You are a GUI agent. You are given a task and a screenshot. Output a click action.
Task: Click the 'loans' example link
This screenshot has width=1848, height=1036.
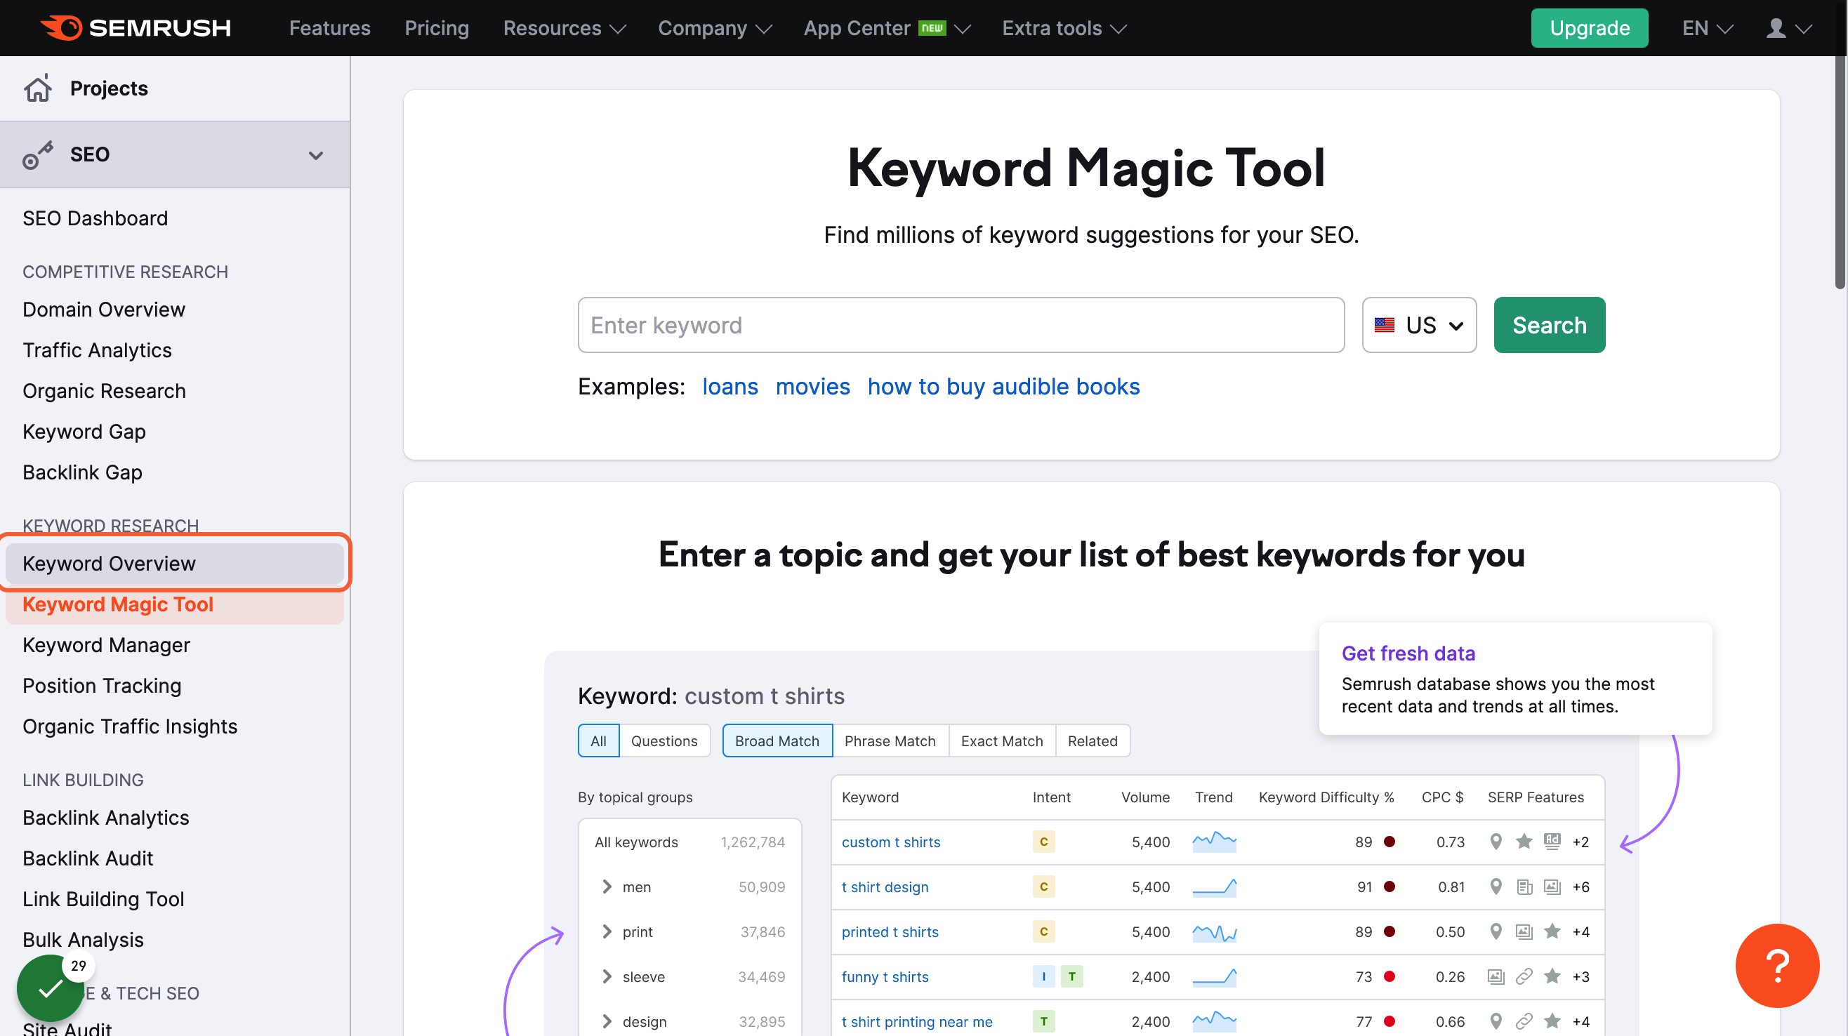point(730,387)
